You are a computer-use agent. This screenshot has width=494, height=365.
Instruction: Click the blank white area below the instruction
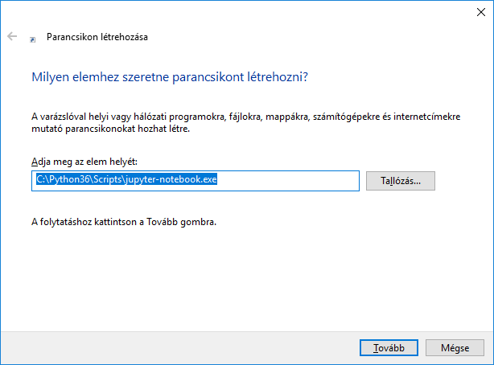pos(241,281)
